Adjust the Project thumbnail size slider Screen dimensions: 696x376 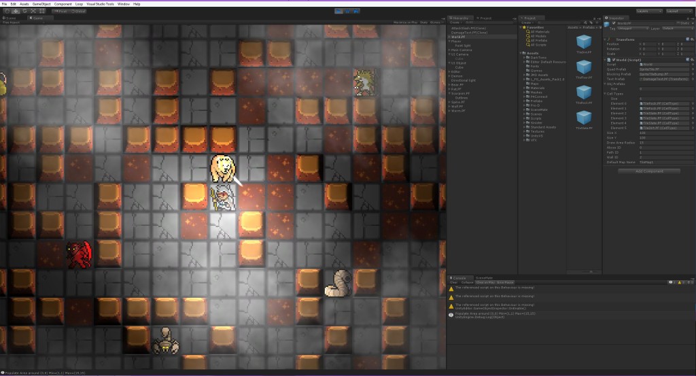click(591, 272)
